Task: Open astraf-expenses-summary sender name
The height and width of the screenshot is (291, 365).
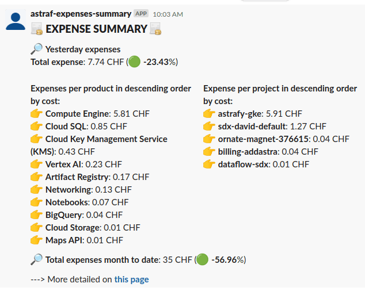Action: (81, 14)
